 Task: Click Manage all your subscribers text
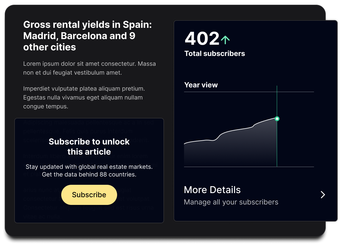coord(231,202)
